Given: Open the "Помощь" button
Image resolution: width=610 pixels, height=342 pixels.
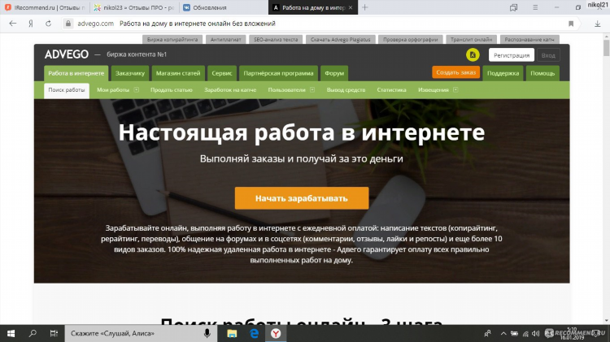Looking at the screenshot, I should pyautogui.click(x=542, y=73).
